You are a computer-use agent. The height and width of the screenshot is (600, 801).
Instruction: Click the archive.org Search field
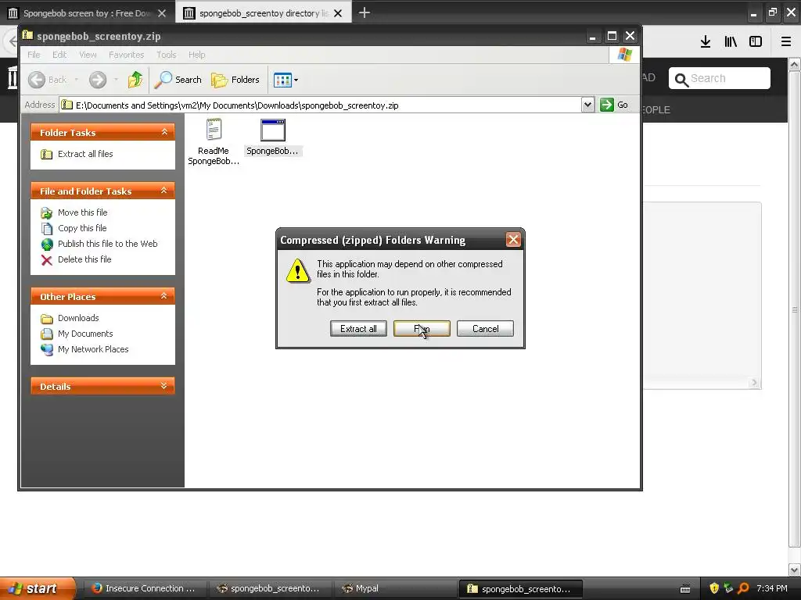(720, 78)
